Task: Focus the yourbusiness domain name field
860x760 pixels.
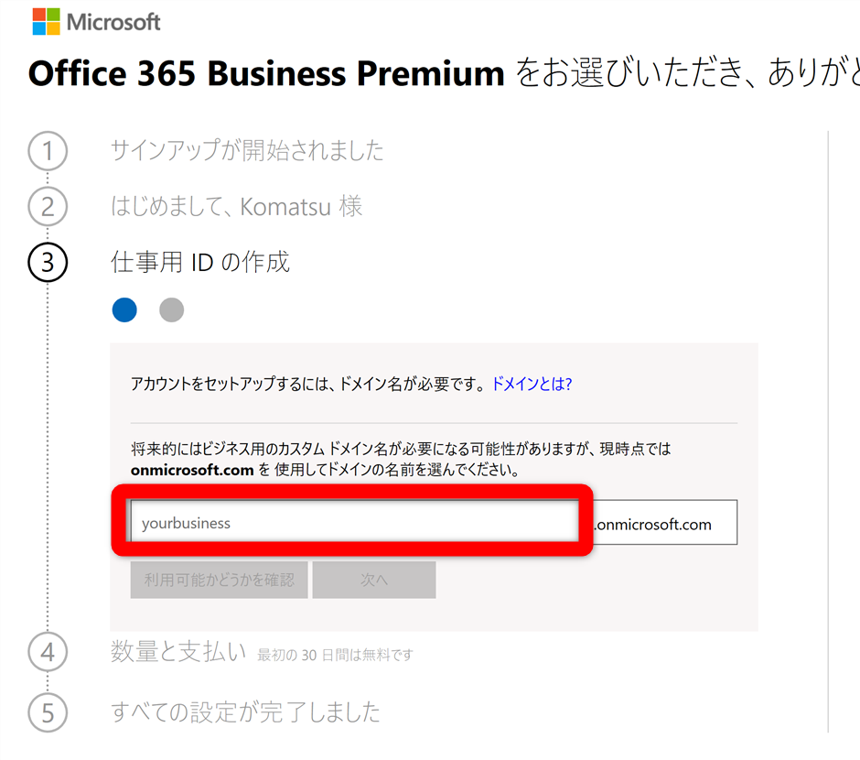Action: coord(353,524)
